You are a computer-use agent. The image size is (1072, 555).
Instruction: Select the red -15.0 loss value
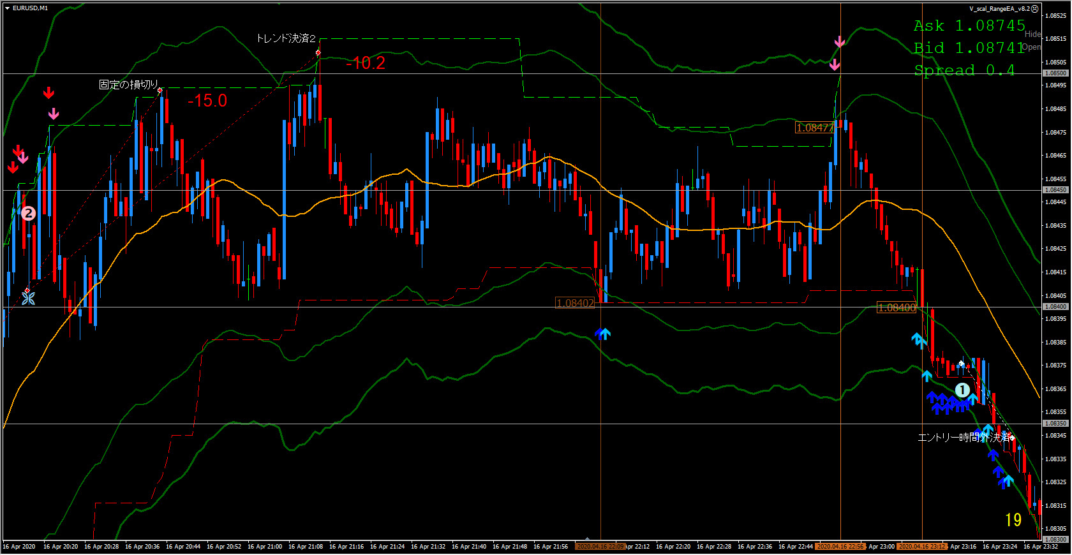click(x=207, y=101)
